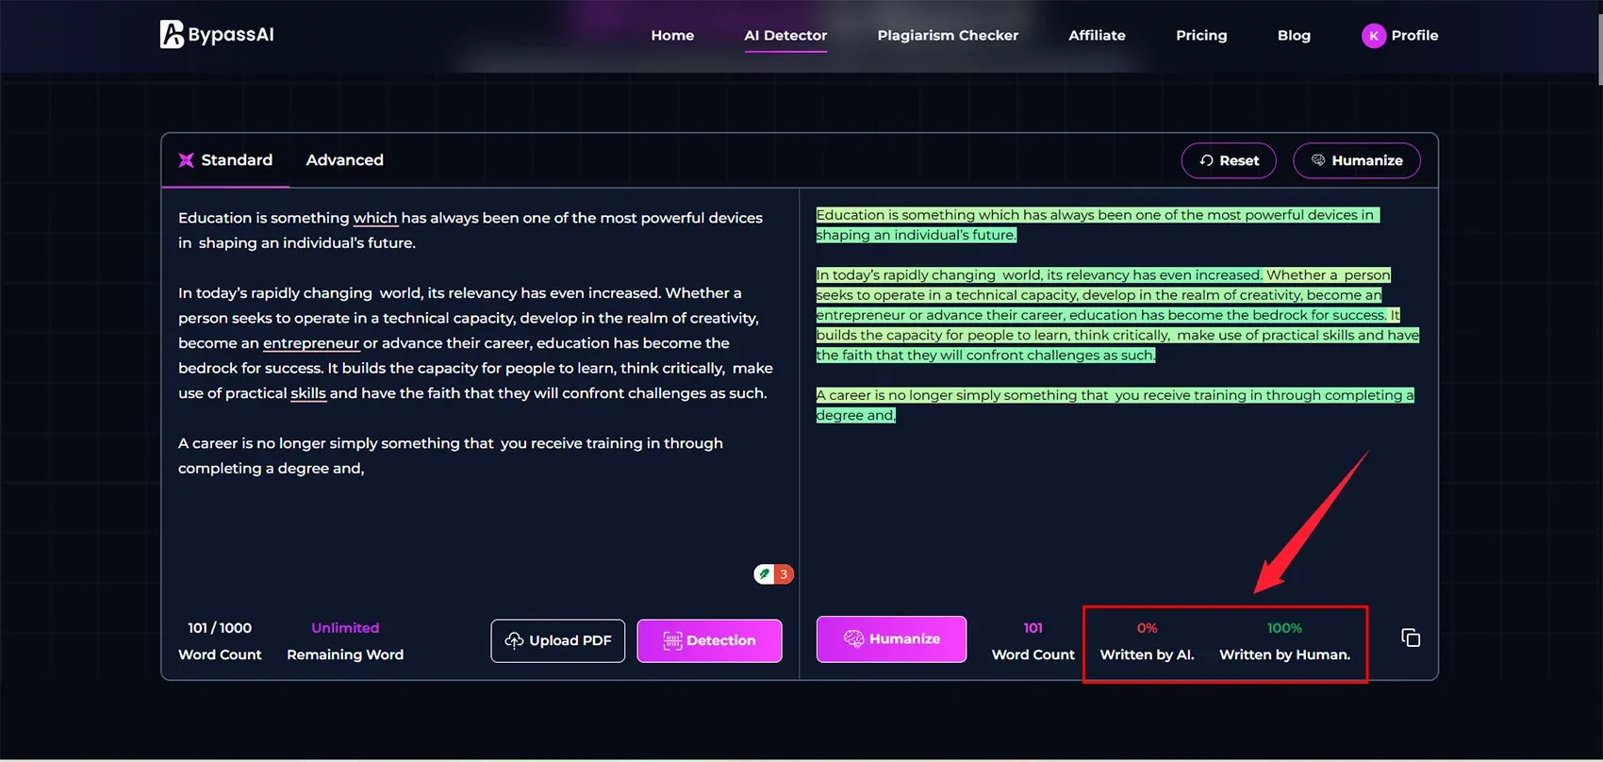
Task: Navigate to the Affiliate page
Action: pos(1097,36)
